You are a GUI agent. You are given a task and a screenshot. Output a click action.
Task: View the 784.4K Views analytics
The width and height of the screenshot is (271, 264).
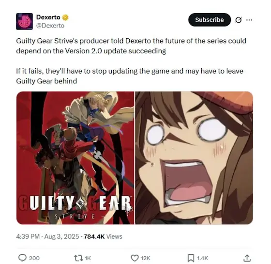click(103, 236)
